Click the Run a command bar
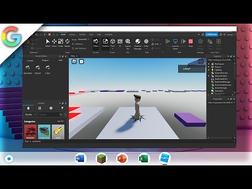 [129, 141]
